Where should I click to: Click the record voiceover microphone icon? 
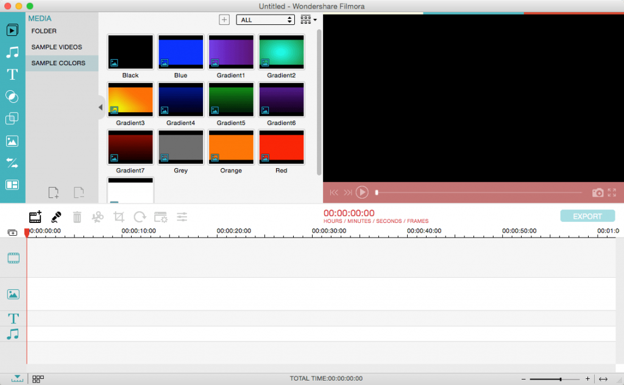tap(56, 217)
